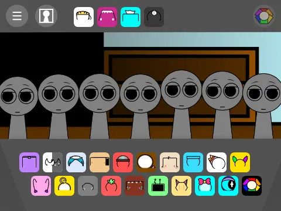The width and height of the screenshot is (281, 211).
Task: Select the magenta icon in the top bar
Action: click(x=107, y=17)
